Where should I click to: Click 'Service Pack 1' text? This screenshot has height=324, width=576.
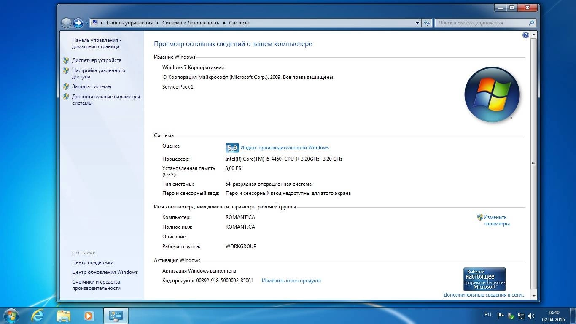[x=178, y=87]
